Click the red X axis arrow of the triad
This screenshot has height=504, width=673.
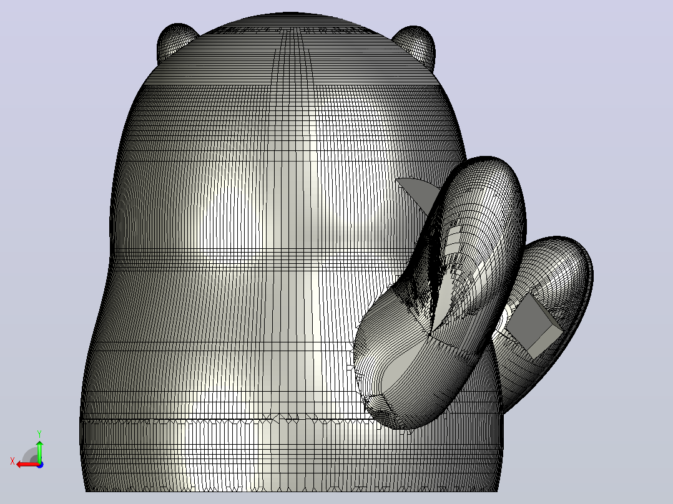tap(27, 465)
